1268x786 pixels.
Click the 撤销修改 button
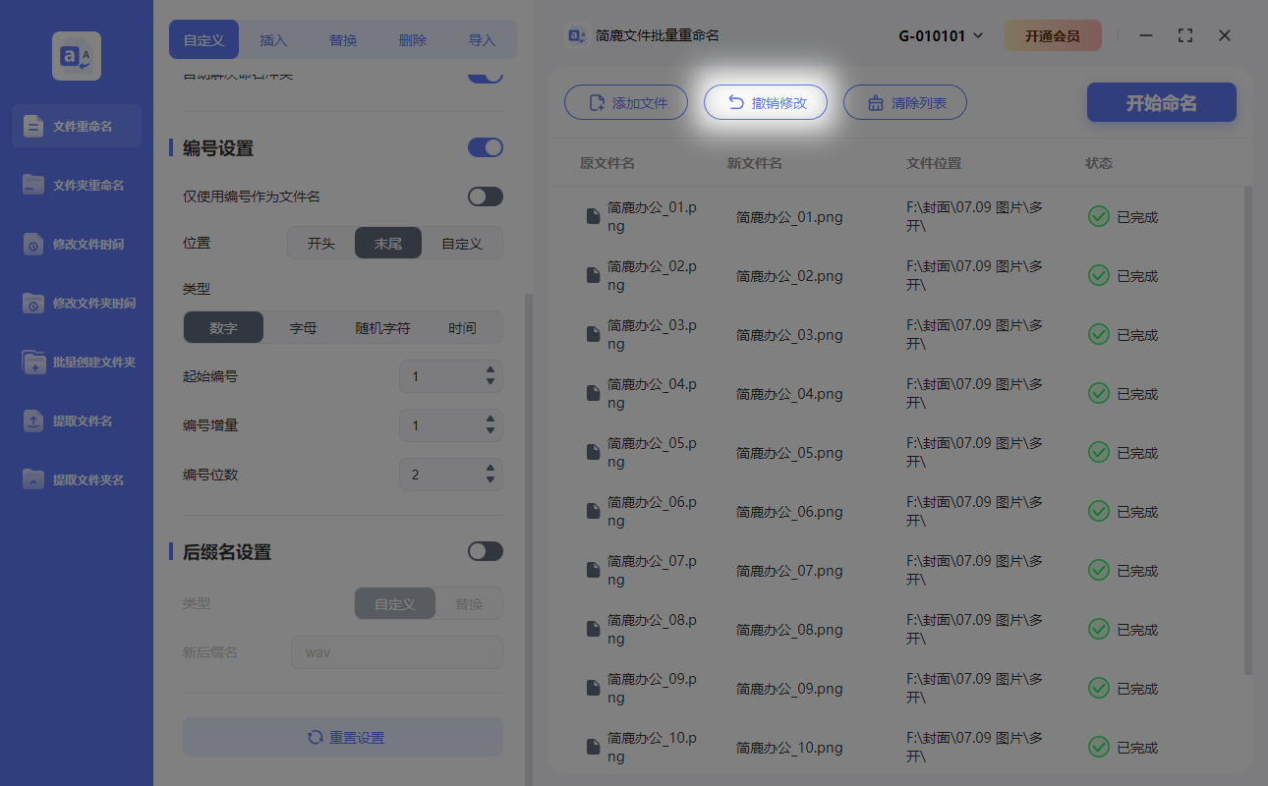tap(765, 102)
